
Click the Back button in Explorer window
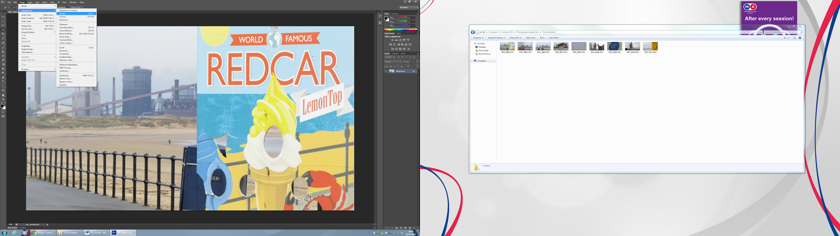(473, 32)
